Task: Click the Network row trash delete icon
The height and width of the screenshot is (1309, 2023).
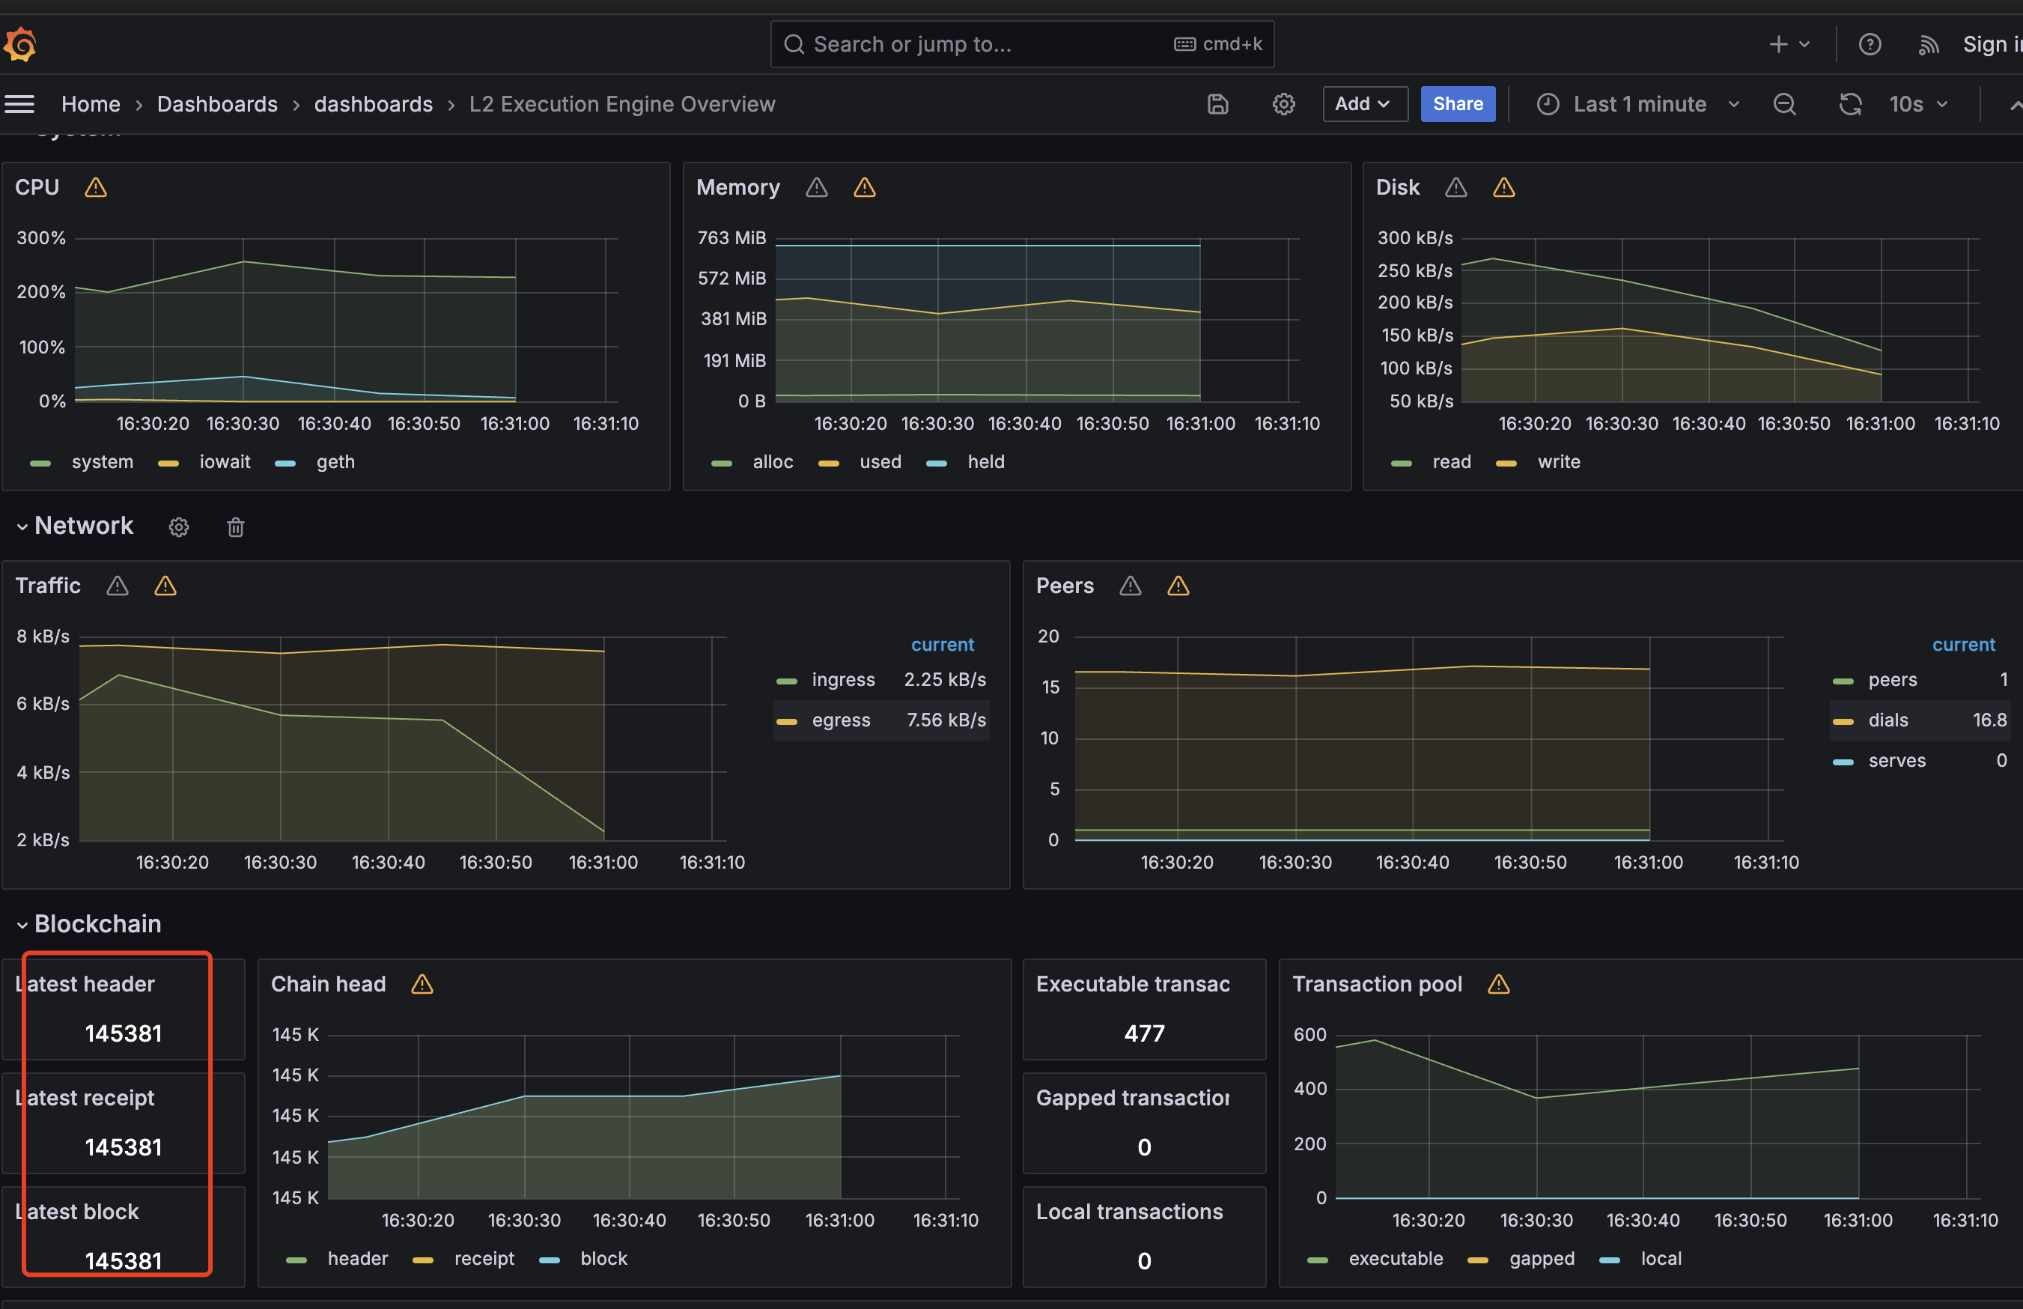Action: [235, 527]
